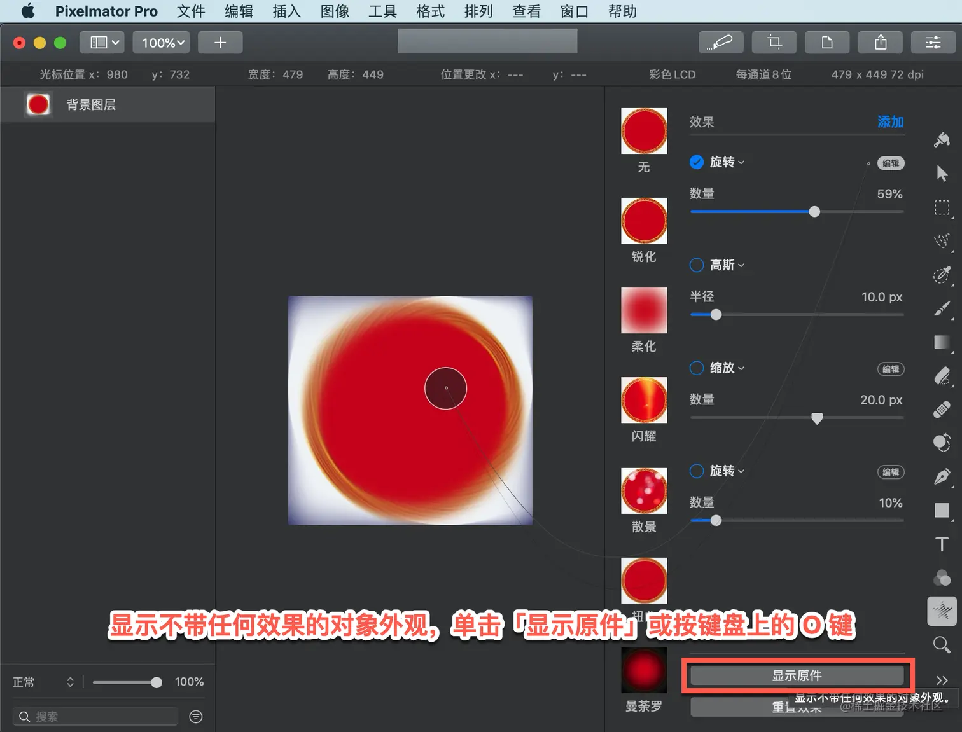Screen dimensions: 962x732
Task: Open the 图像 menu
Action: pyautogui.click(x=335, y=11)
